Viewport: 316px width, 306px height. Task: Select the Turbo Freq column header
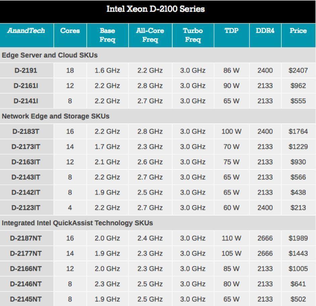[x=192, y=35]
